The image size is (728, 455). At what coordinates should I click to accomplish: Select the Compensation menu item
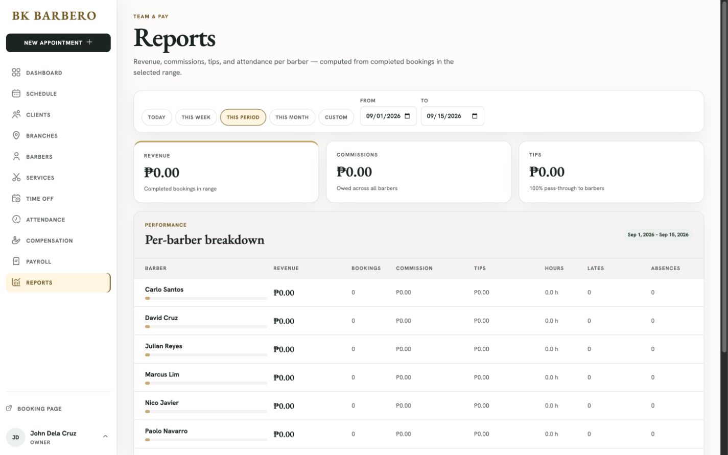pos(58,240)
